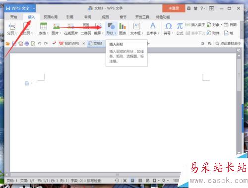The width and height of the screenshot is (248, 188).
Task: Click the 空白页 blank page icon
Action: coord(26,26)
